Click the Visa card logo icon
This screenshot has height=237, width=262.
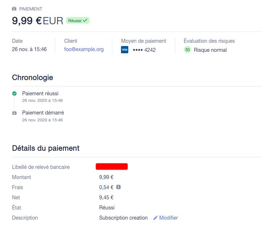(x=125, y=50)
